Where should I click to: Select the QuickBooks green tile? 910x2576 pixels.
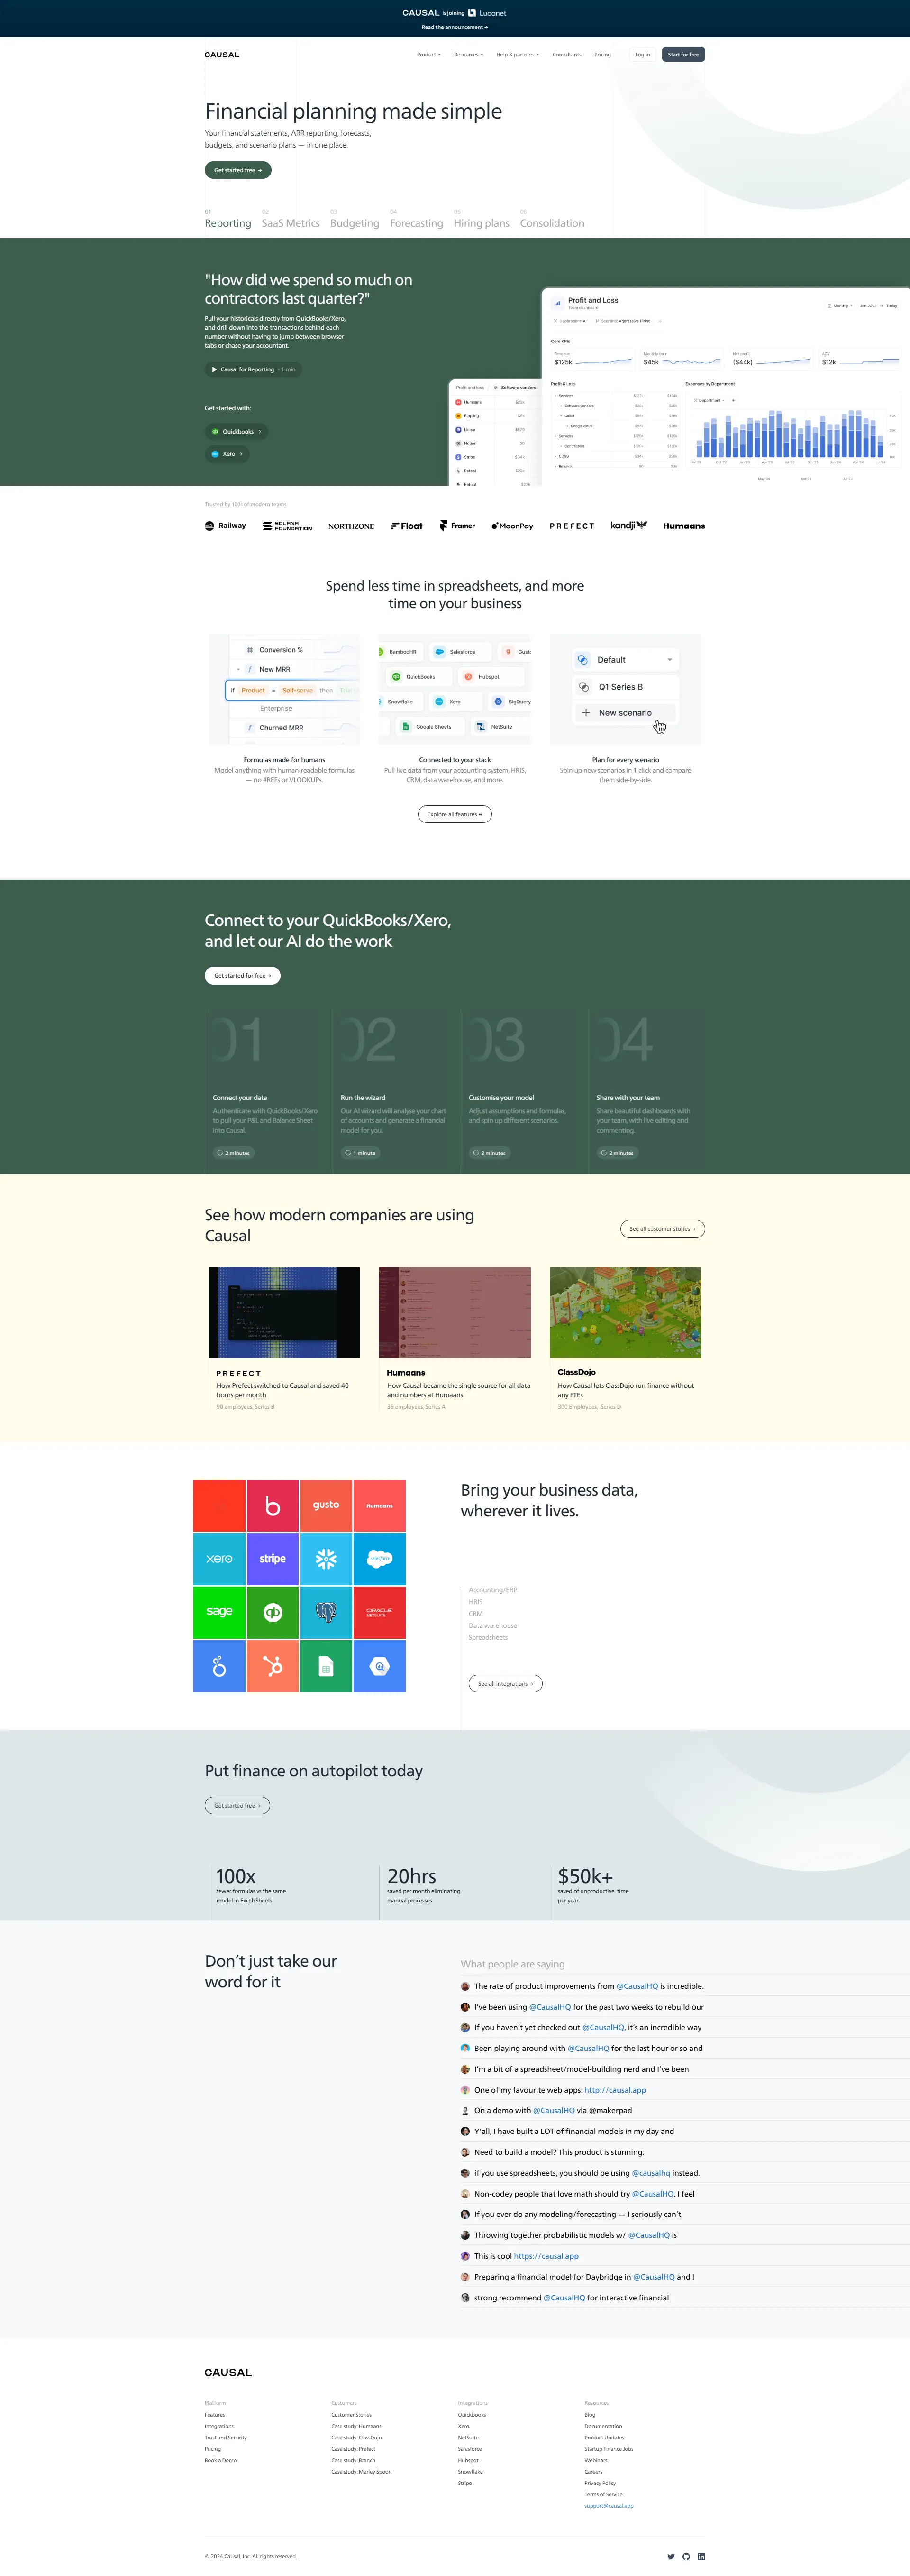tap(273, 1612)
